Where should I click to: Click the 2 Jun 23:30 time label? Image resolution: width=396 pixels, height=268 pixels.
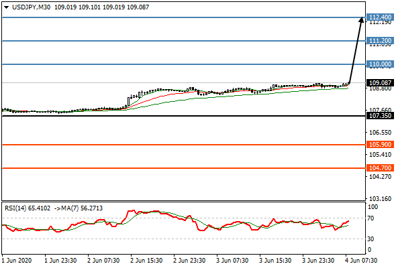(189, 261)
